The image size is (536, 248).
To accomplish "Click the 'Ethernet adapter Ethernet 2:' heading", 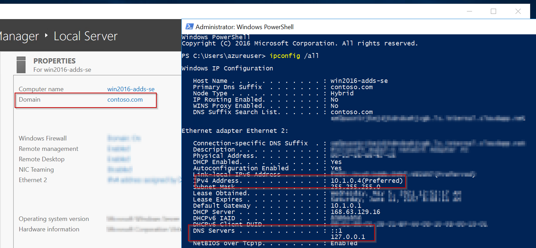I will pyautogui.click(x=235, y=131).
